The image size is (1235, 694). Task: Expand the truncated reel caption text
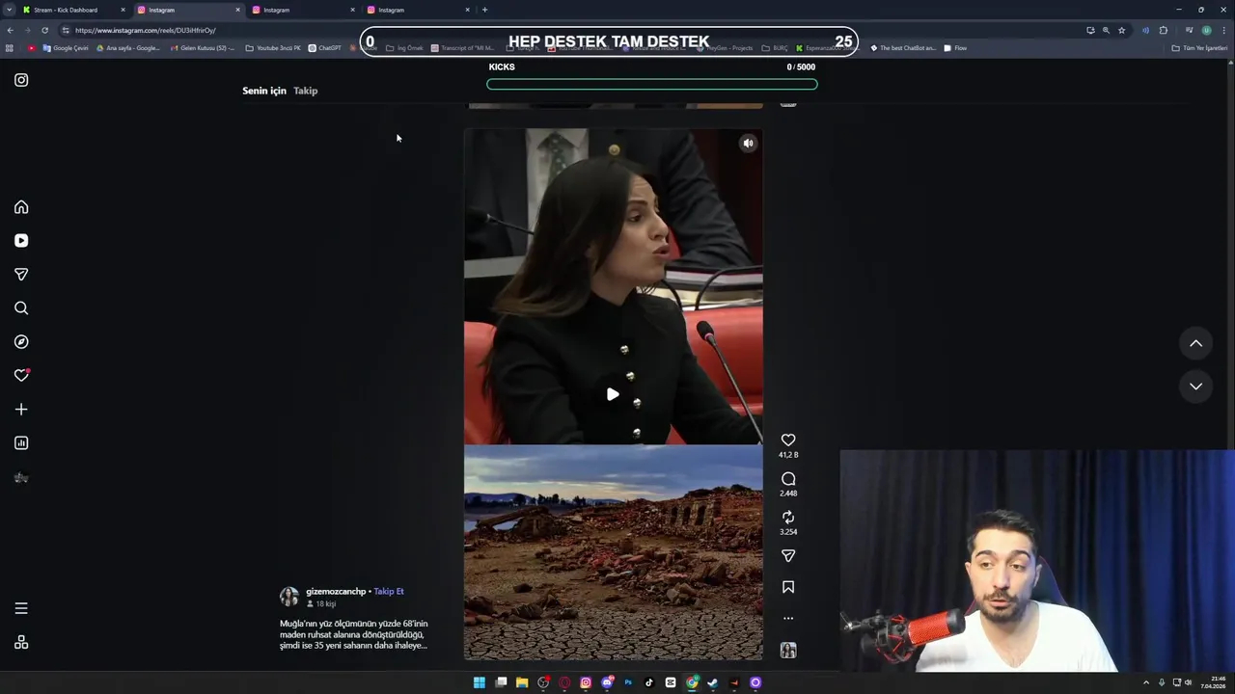[354, 634]
